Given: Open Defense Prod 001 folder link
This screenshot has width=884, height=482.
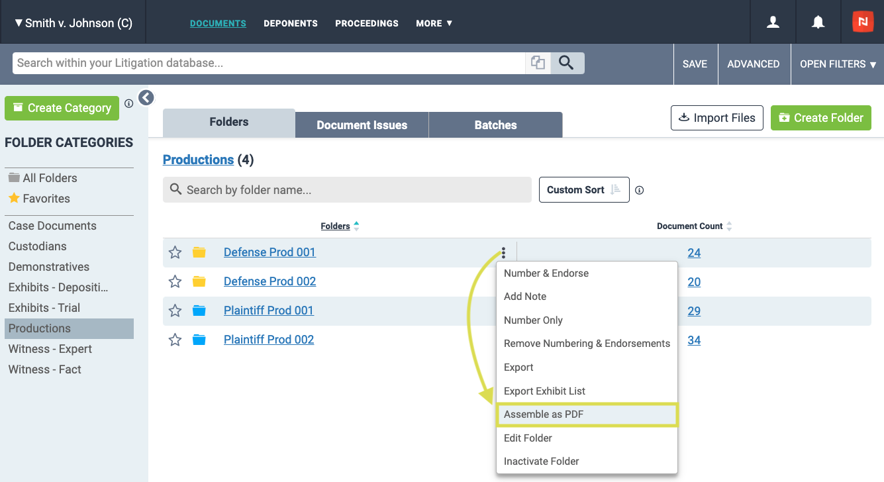Looking at the screenshot, I should click(270, 252).
